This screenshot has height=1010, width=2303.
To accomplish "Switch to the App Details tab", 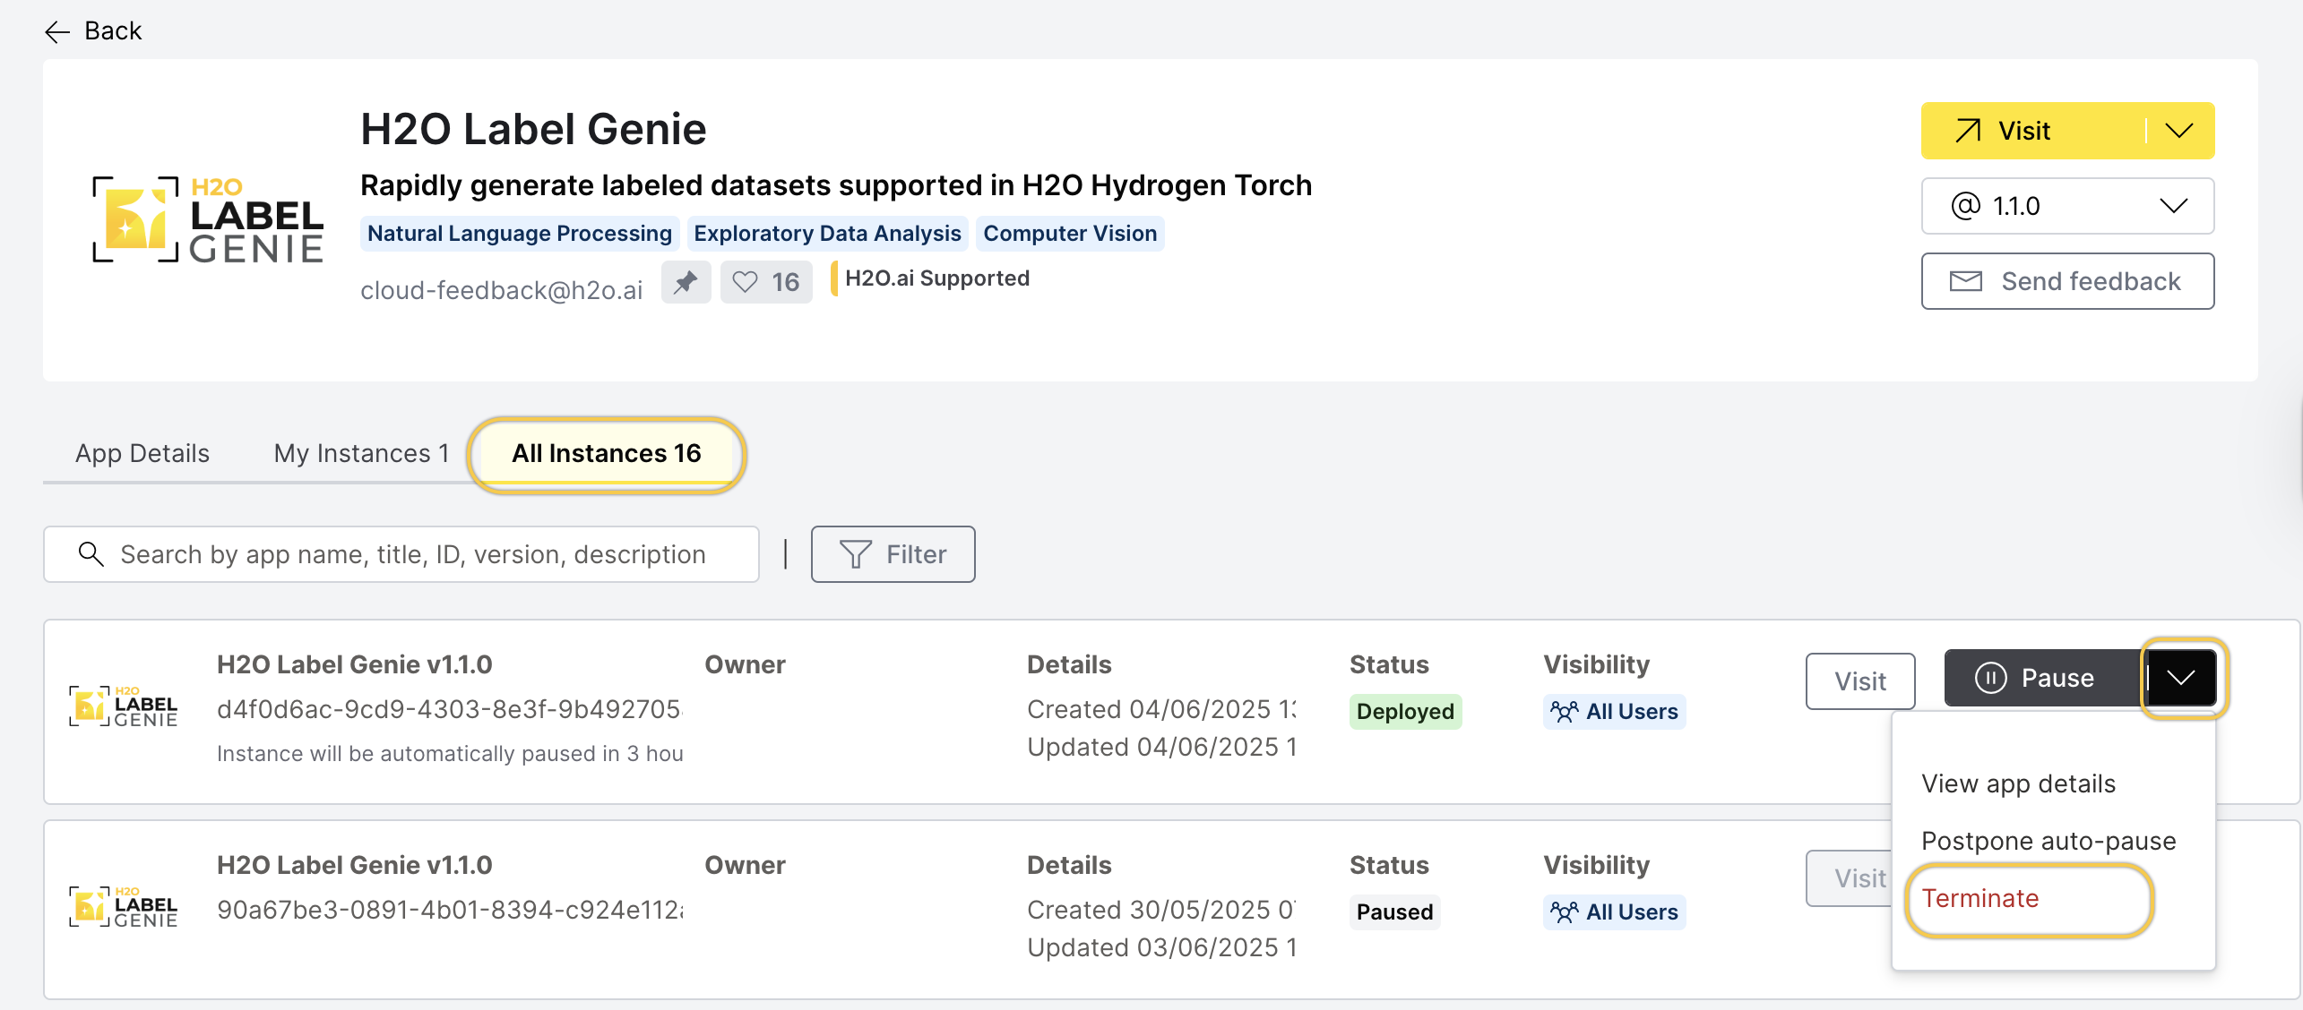I will coord(142,453).
